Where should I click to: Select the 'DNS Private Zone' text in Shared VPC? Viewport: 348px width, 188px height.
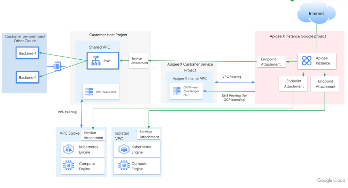(x=106, y=92)
